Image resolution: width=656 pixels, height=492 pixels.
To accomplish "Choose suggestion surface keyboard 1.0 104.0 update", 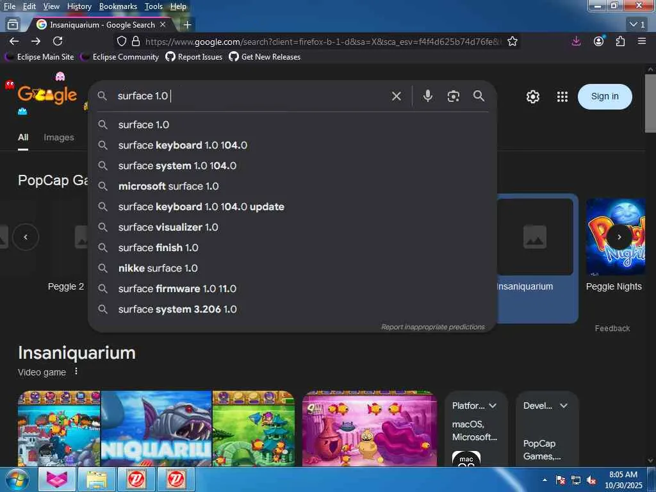I will (x=292, y=207).
